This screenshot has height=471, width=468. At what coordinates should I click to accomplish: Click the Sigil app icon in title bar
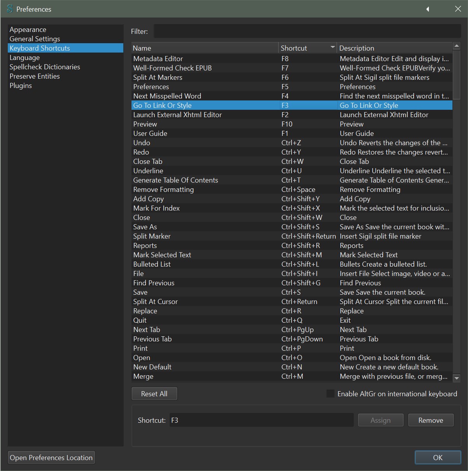click(x=10, y=9)
